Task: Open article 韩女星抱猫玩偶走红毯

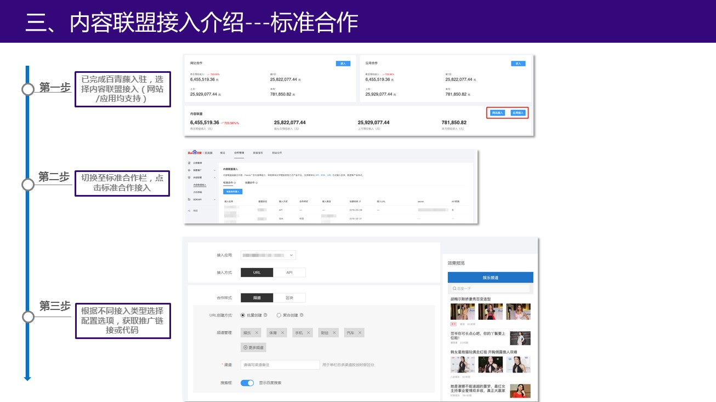Action: click(484, 352)
